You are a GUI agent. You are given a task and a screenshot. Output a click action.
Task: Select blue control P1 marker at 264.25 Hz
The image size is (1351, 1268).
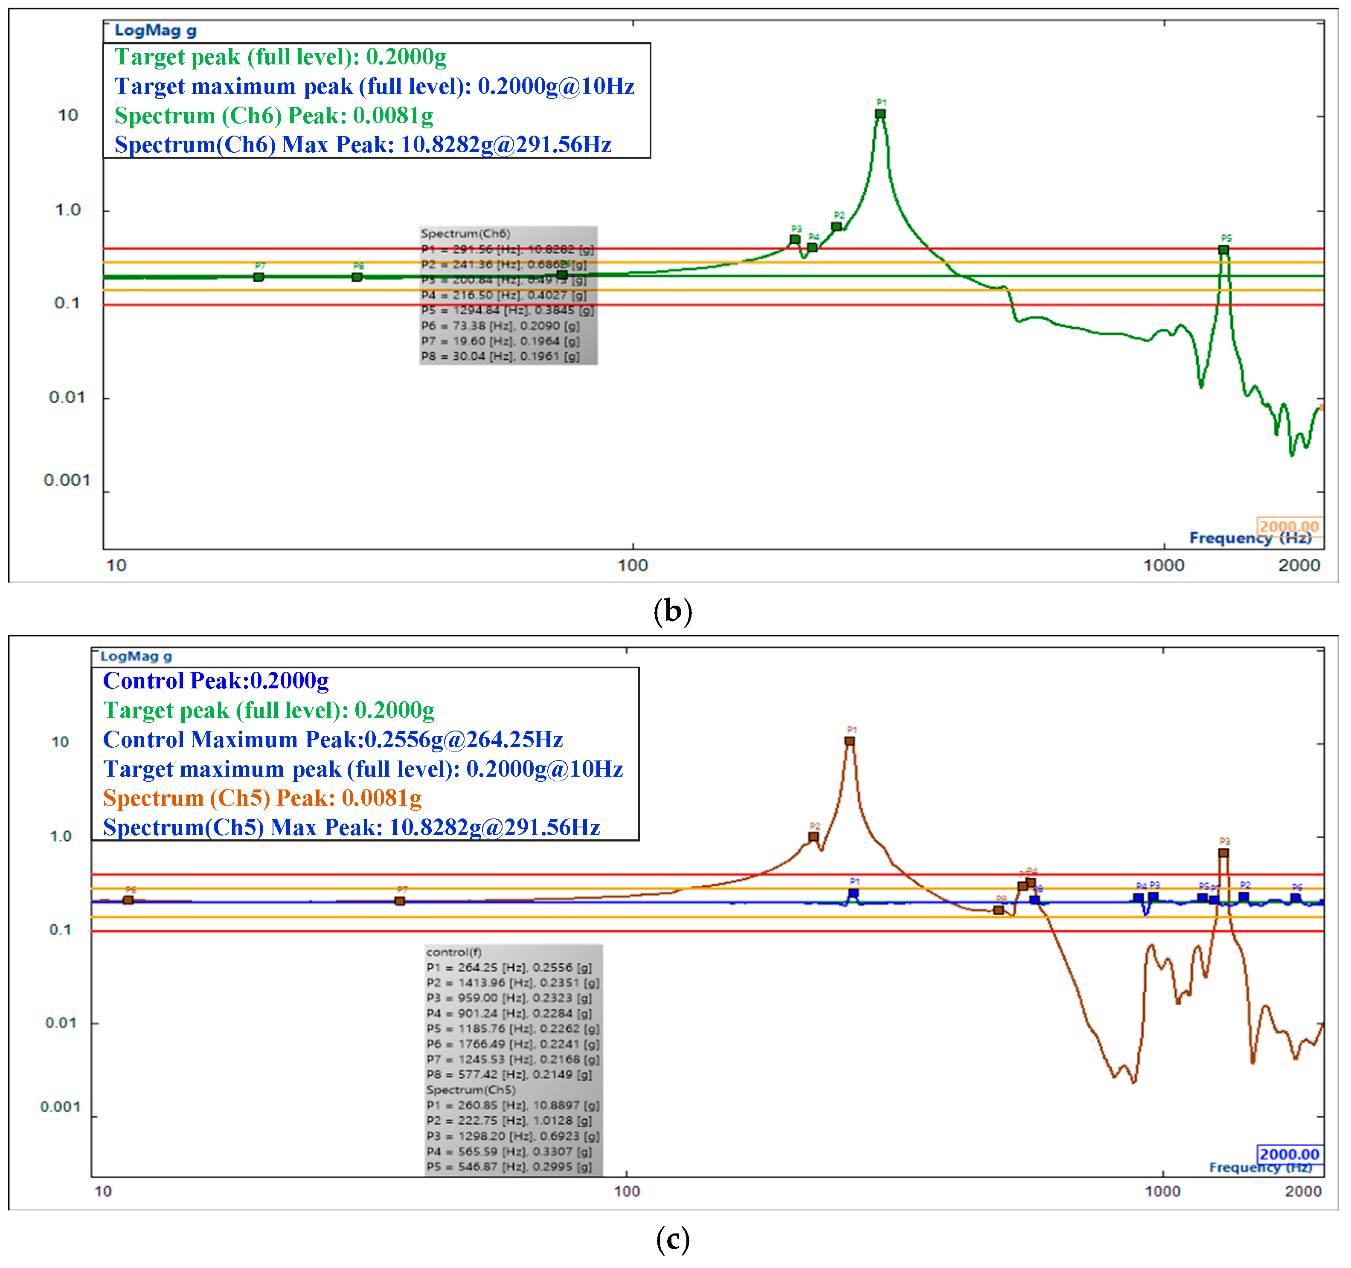pyautogui.click(x=854, y=892)
